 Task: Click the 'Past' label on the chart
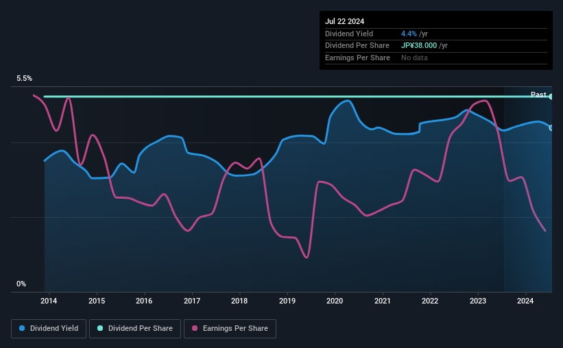[x=538, y=95]
